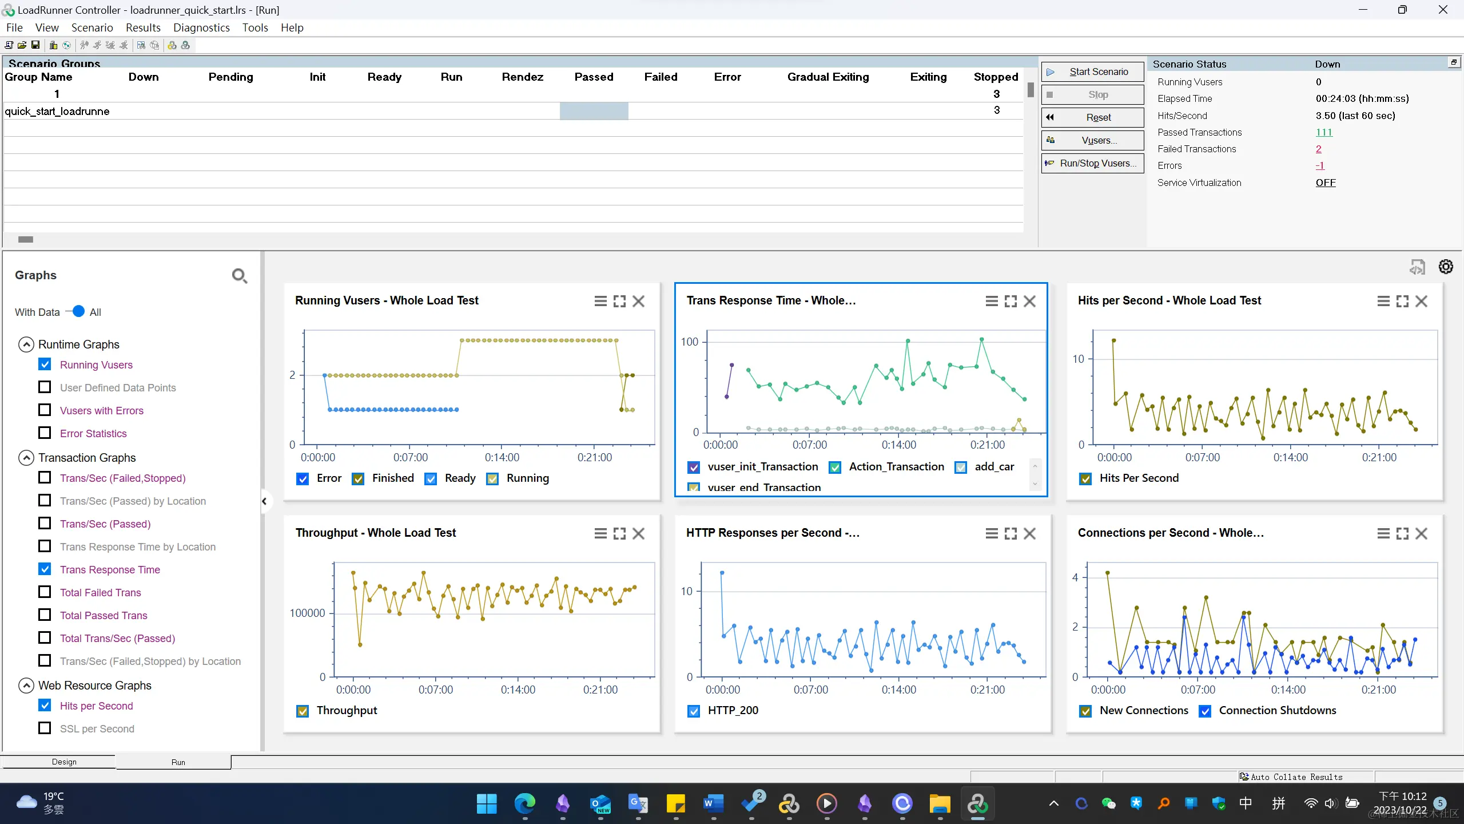Open the Connections per Second graph menu
The image size is (1464, 824).
[x=1383, y=533]
